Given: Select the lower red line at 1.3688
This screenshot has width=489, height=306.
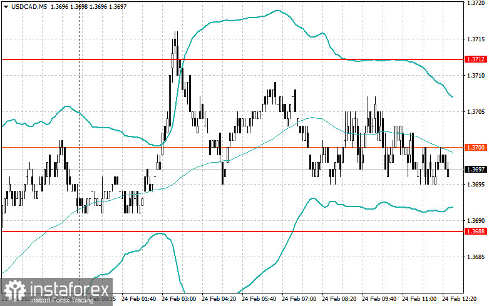Looking at the screenshot, I should (x=232, y=232).
